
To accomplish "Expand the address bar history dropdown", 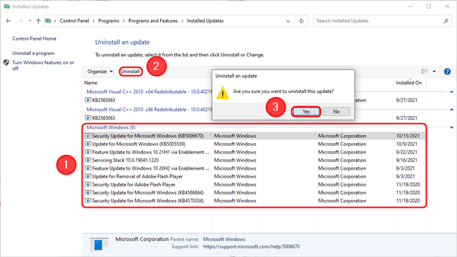I will (288, 21).
